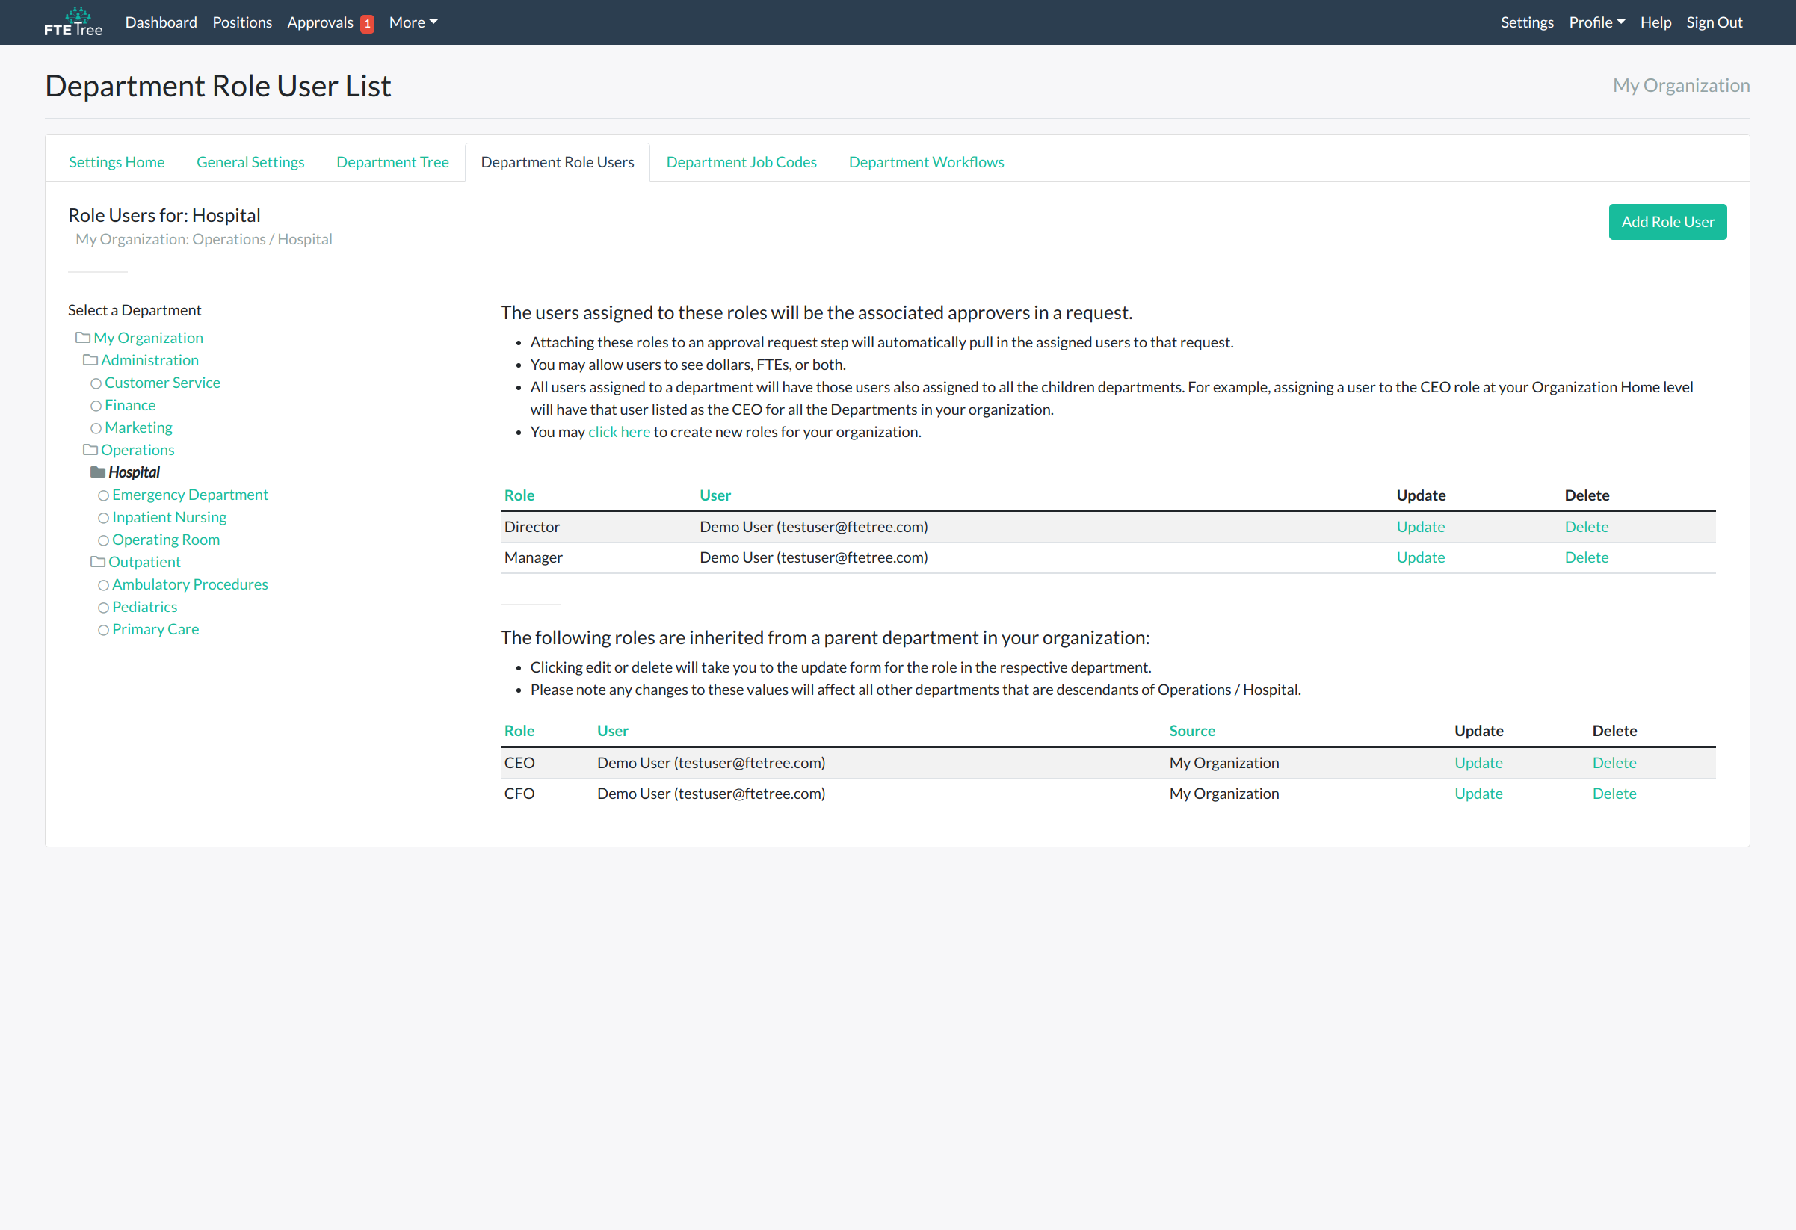Expand the Profile dropdown in navbar
The image size is (1796, 1230).
click(x=1596, y=22)
